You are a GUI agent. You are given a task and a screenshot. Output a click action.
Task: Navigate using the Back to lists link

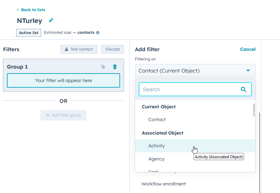(x=33, y=10)
